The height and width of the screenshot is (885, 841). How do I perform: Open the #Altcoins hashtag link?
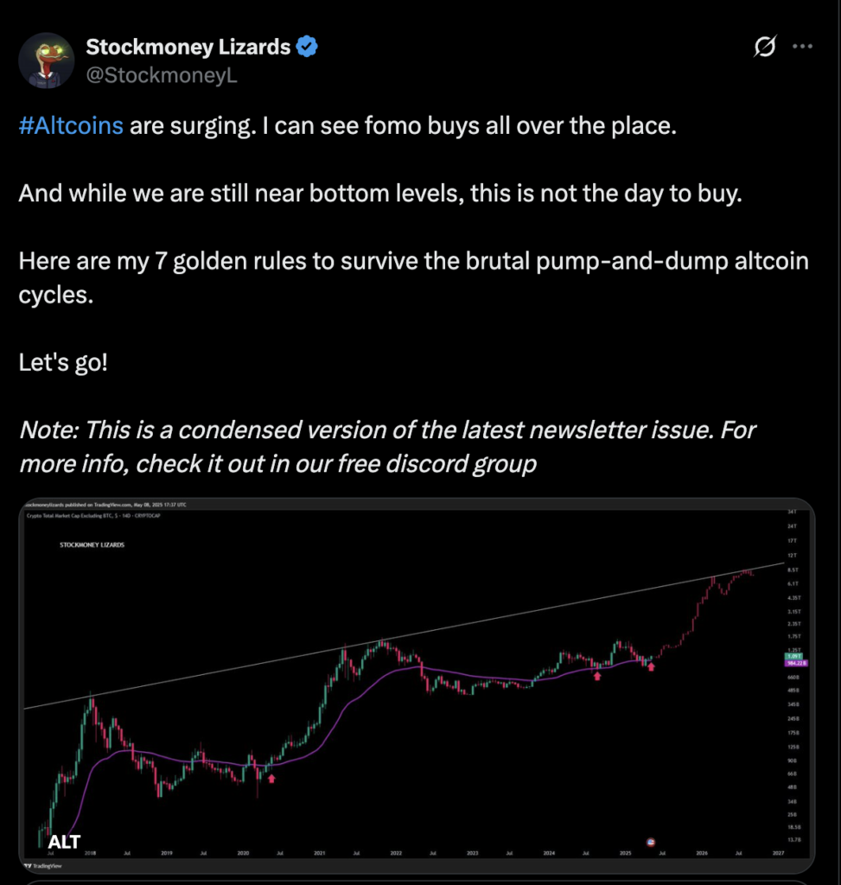[x=71, y=125]
